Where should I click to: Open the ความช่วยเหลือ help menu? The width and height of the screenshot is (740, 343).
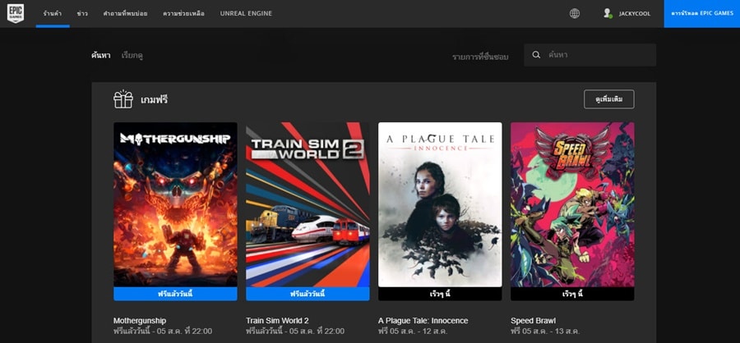183,14
